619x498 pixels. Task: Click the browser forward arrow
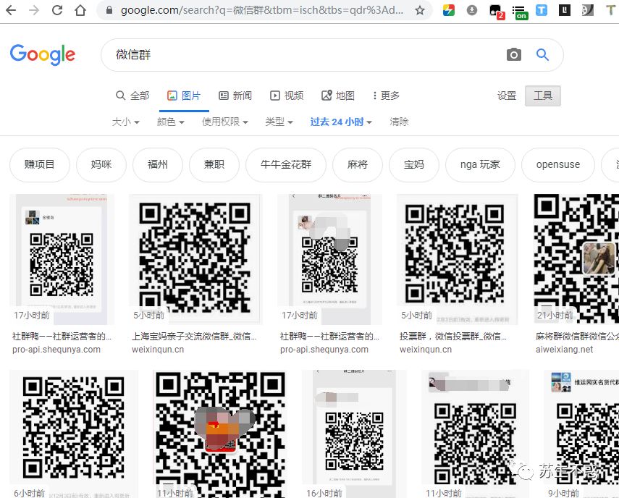coord(34,10)
